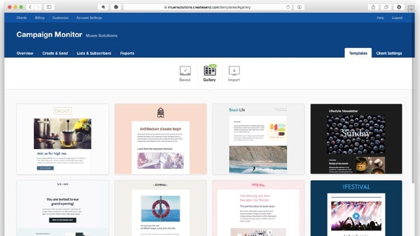420x236 pixels.
Task: Click the Logout link
Action: 397,18
